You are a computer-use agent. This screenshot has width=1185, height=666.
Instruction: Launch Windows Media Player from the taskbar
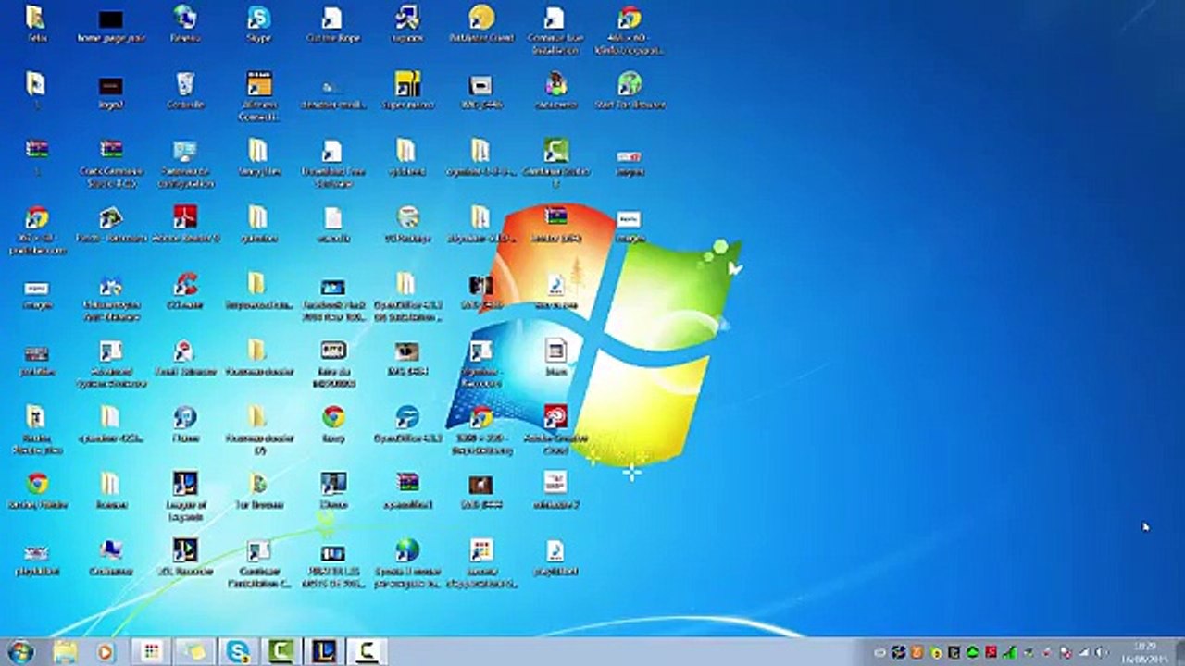pyautogui.click(x=105, y=651)
